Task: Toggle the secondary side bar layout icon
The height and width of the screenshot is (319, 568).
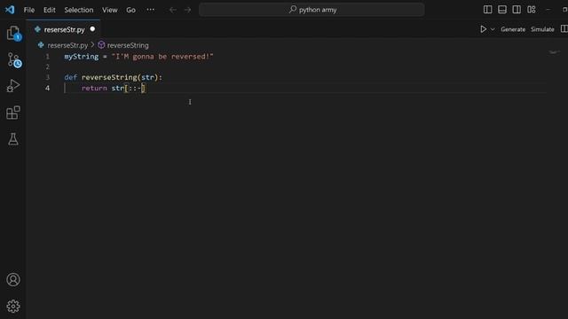Action: click(517, 10)
